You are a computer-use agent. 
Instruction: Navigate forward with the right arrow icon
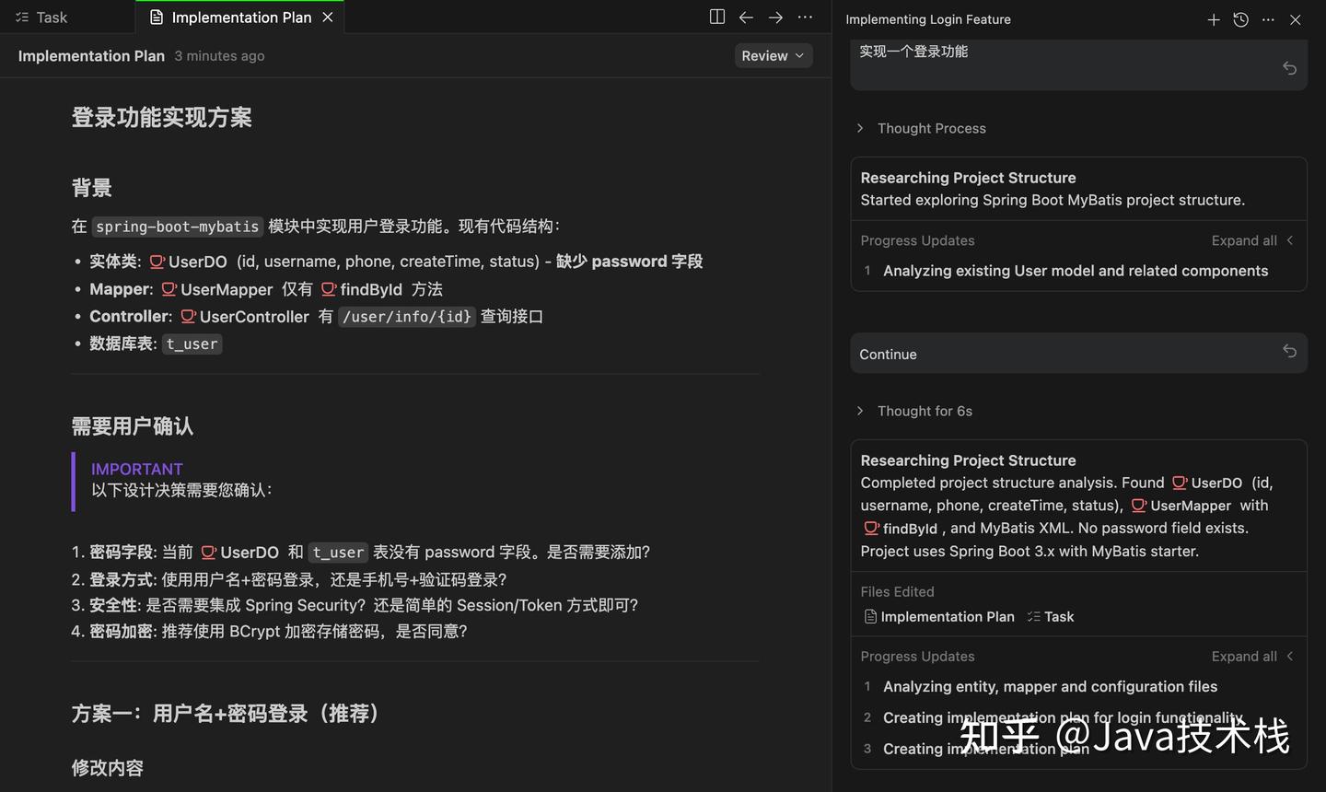coord(775,17)
